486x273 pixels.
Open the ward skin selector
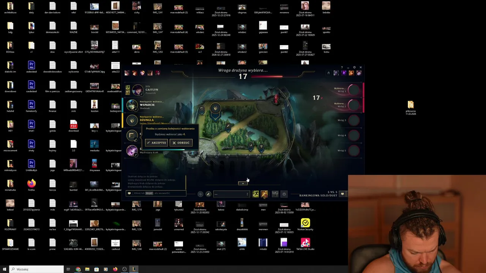pos(275,194)
